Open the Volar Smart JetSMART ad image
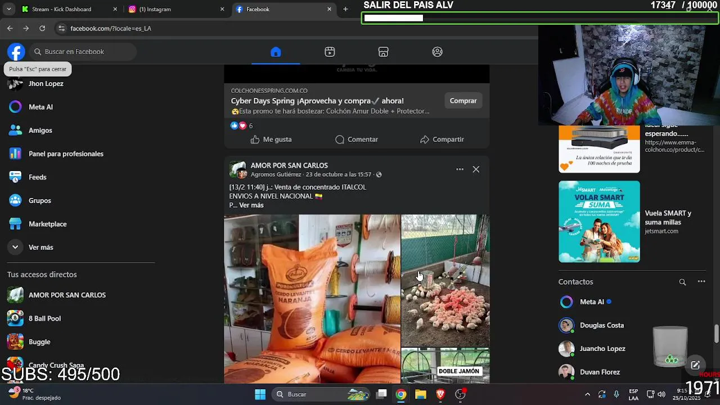The height and width of the screenshot is (405, 720). [x=599, y=222]
